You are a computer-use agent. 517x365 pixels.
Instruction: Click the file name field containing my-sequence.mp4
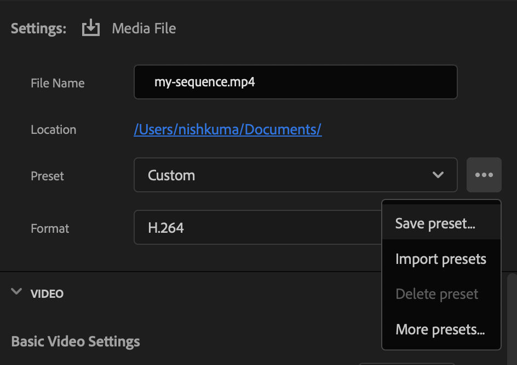(x=296, y=81)
